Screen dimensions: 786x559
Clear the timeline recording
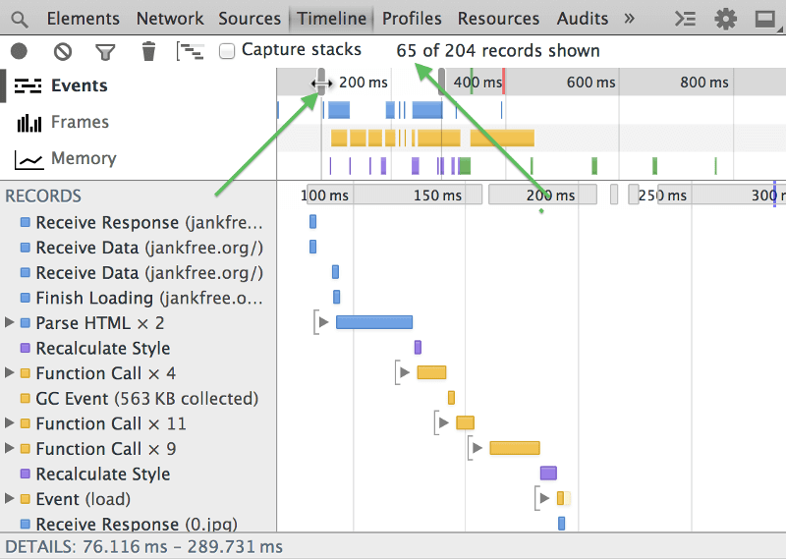point(62,51)
